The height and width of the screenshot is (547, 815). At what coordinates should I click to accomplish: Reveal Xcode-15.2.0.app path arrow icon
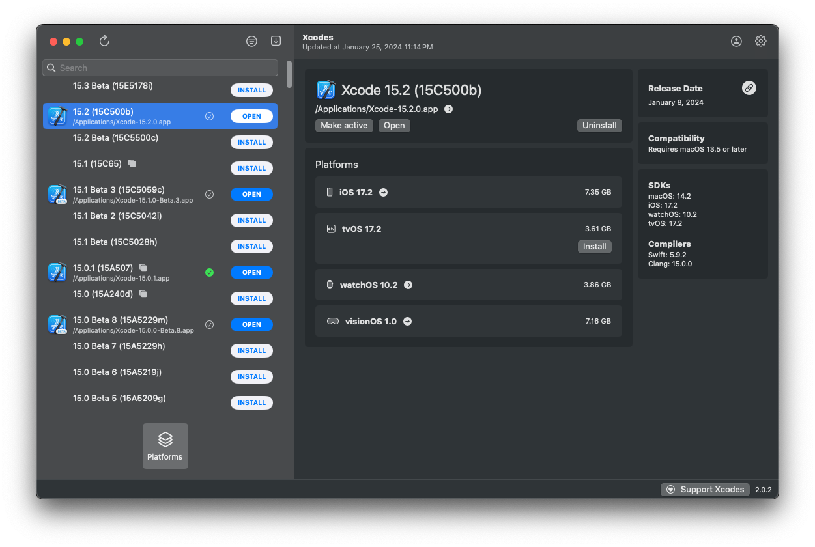(x=448, y=109)
